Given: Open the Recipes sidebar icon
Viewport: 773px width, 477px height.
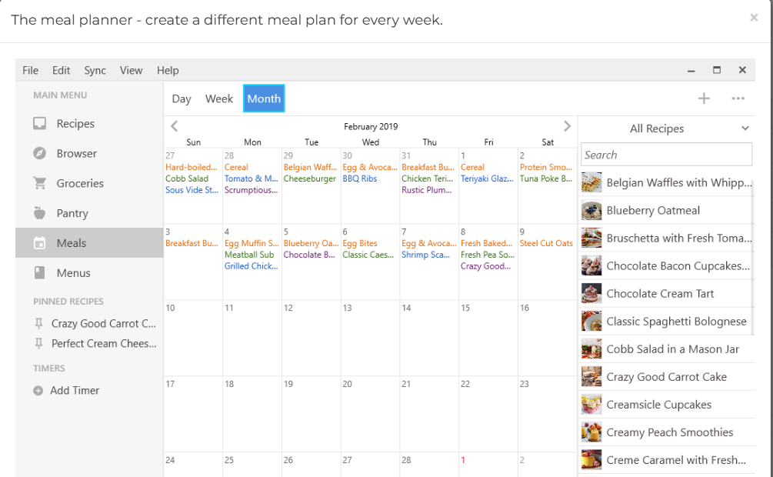Looking at the screenshot, I should (39, 124).
